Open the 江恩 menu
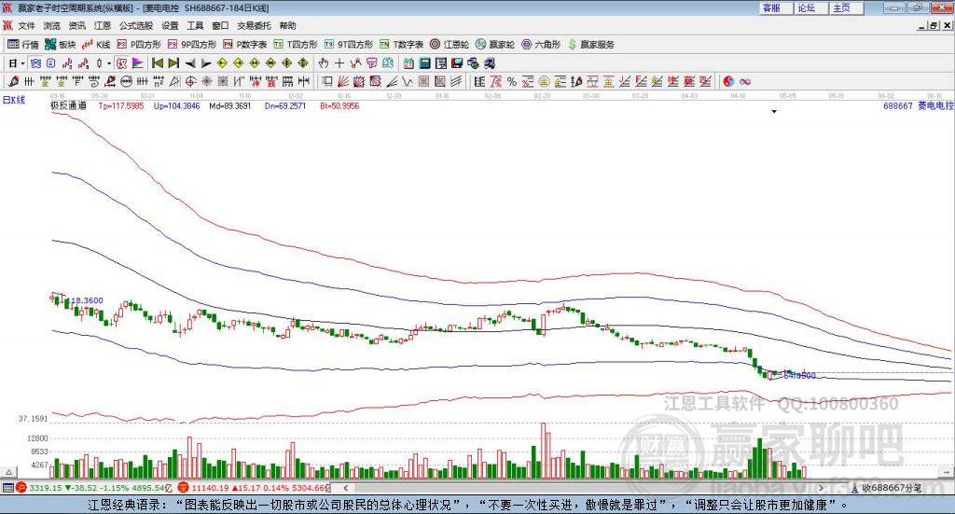Image resolution: width=955 pixels, height=514 pixels. 103,25
